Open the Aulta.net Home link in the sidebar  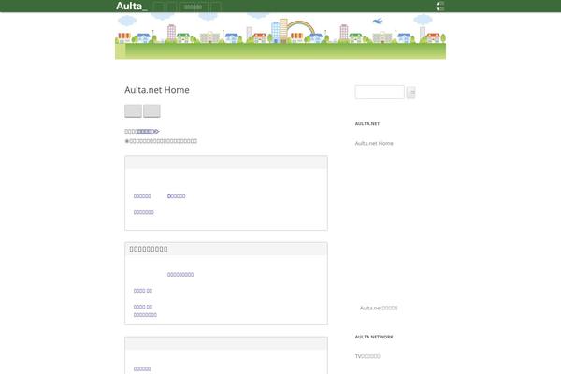pos(374,143)
